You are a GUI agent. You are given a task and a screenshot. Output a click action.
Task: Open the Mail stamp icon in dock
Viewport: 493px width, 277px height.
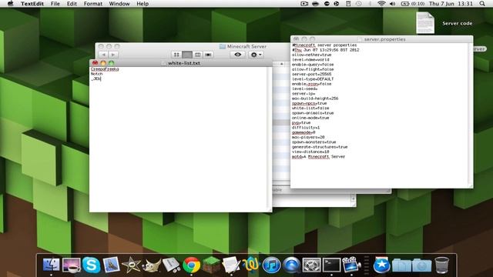pyautogui.click(x=111, y=265)
